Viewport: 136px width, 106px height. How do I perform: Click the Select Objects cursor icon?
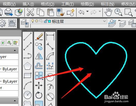point(9,43)
